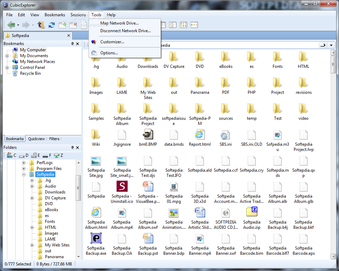Open the Back button history dropdown arrow
Screen dimensions: 339x271
[x=18, y=25]
